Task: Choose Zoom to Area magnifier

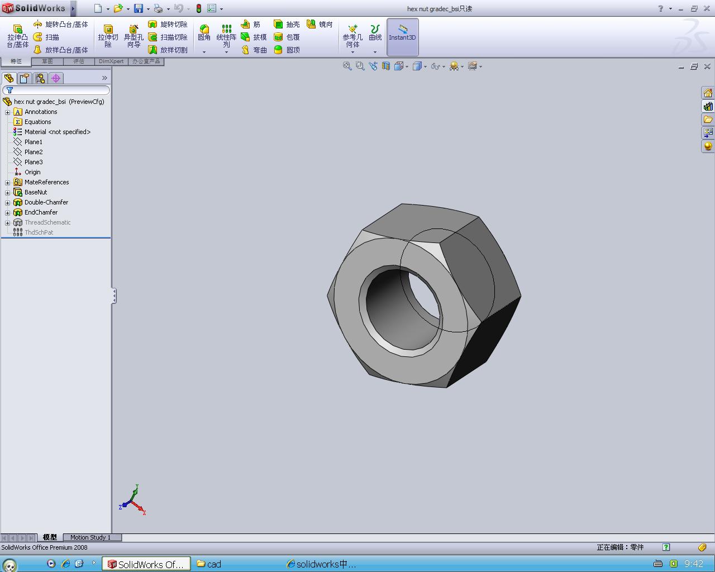Action: [360, 66]
